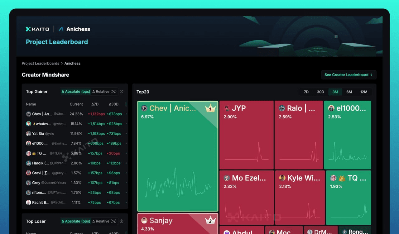Select Relative (%) in Top Loser
399x234 pixels.
[104, 221]
